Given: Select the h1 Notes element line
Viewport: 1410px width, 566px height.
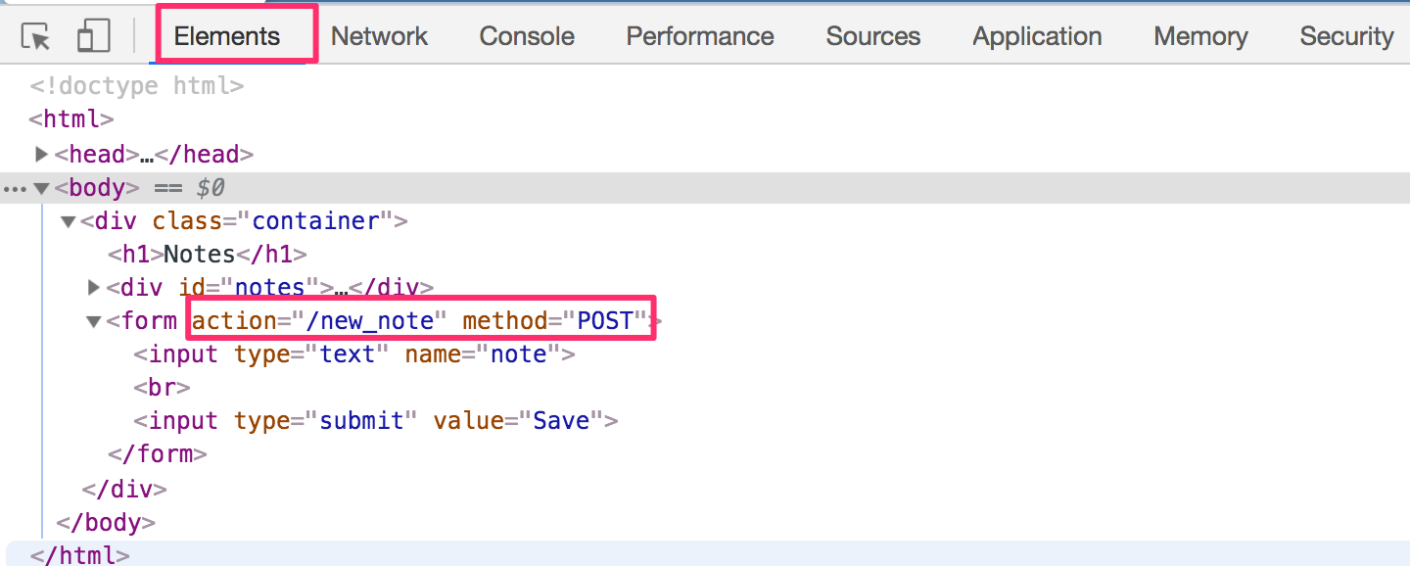Looking at the screenshot, I should pyautogui.click(x=201, y=255).
